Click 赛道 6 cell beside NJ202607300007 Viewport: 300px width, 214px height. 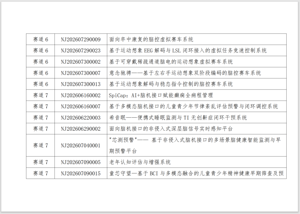point(41,73)
